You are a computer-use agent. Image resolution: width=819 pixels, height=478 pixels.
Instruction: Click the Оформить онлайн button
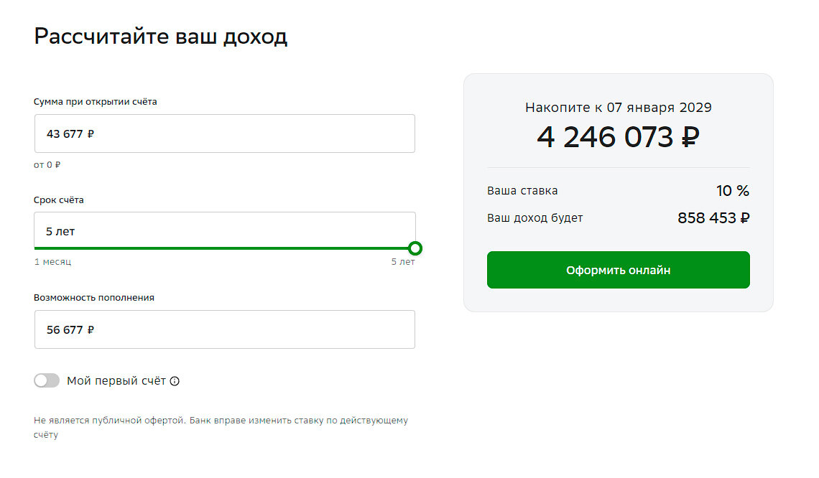tap(618, 270)
